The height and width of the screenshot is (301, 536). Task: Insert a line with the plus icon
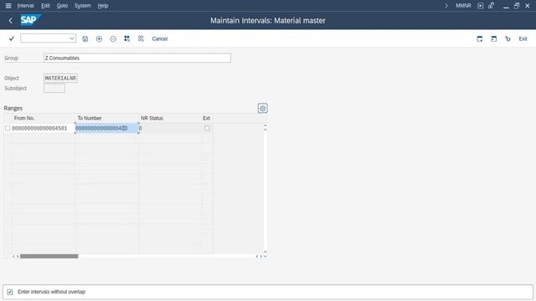point(99,39)
